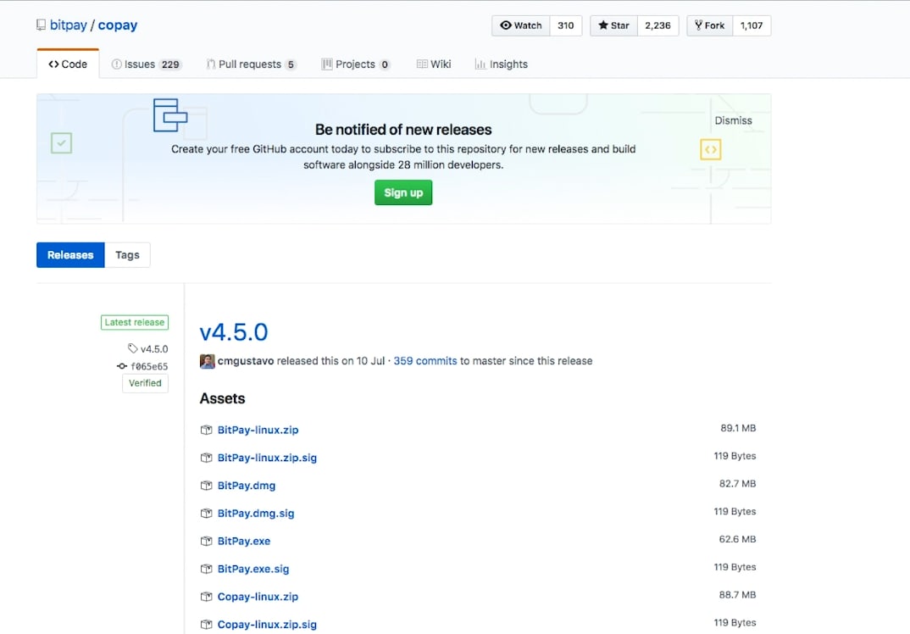
Task: Click the Wiki book icon
Action: [422, 64]
